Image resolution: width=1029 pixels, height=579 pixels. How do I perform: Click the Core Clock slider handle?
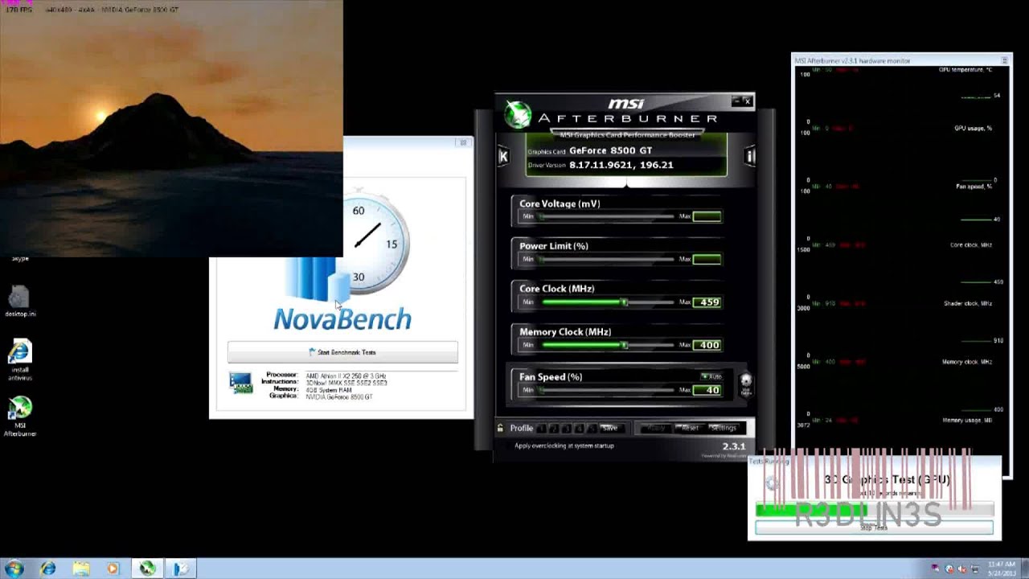[624, 302]
